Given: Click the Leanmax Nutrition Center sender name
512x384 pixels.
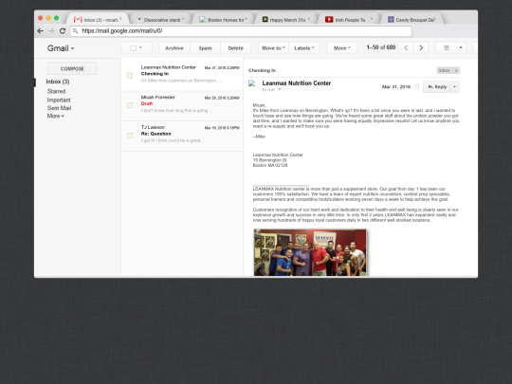Looking at the screenshot, I should point(297,83).
